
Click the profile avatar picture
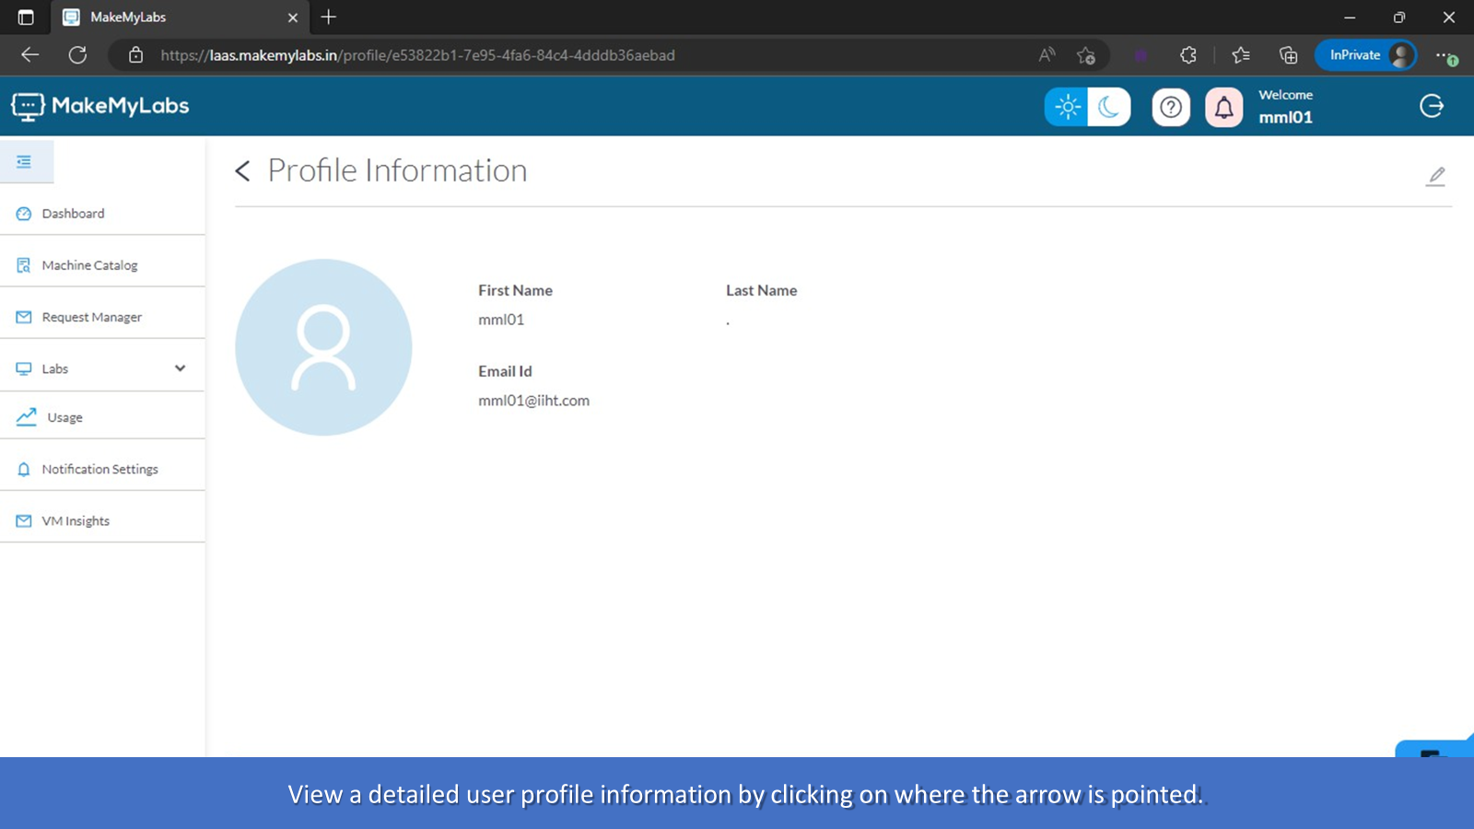[323, 347]
